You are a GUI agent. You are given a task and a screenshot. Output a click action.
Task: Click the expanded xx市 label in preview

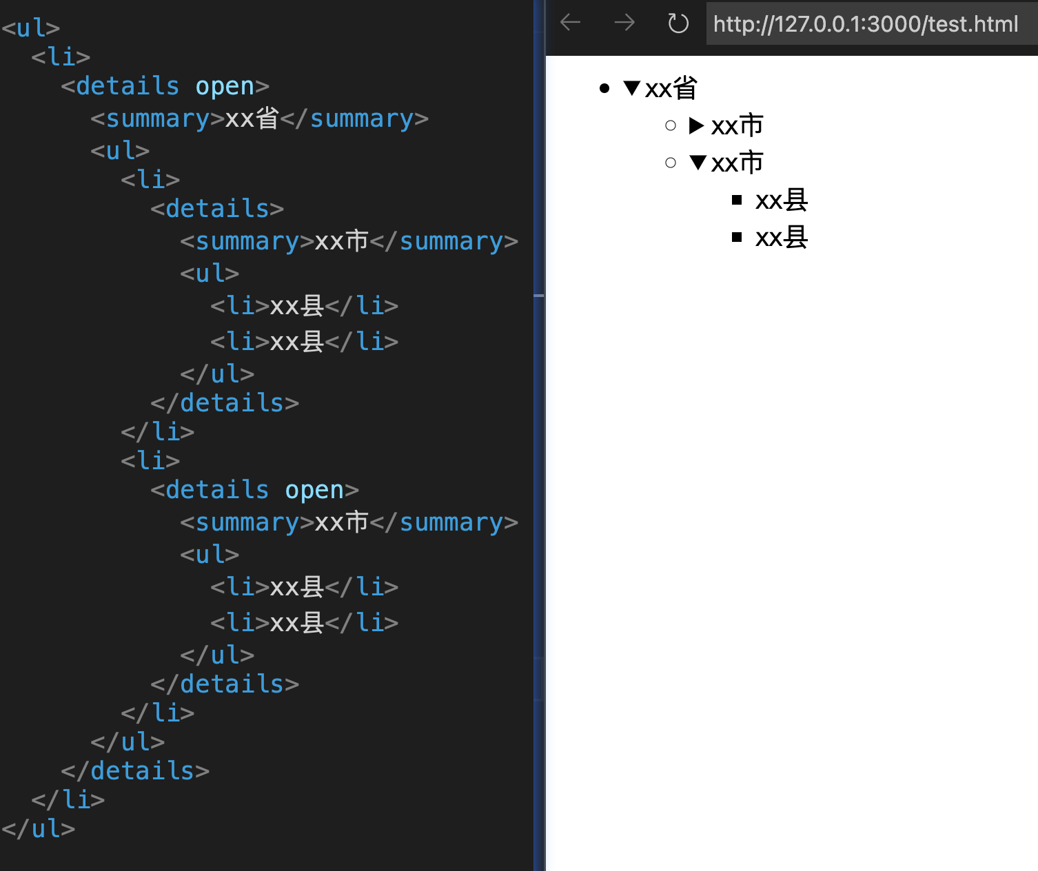click(737, 163)
